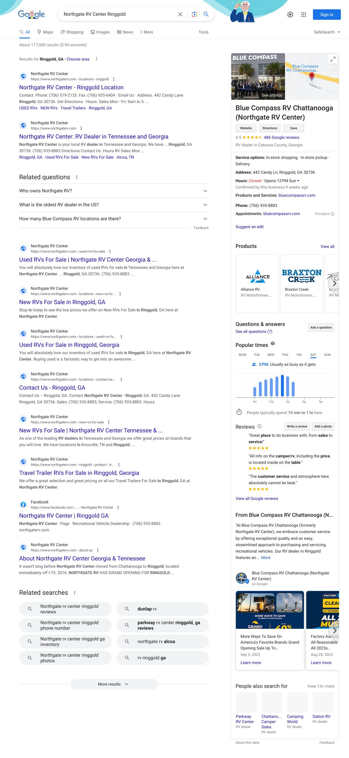Switch to the Images tab
Viewport: 349px width, 758px height.
tap(100, 32)
